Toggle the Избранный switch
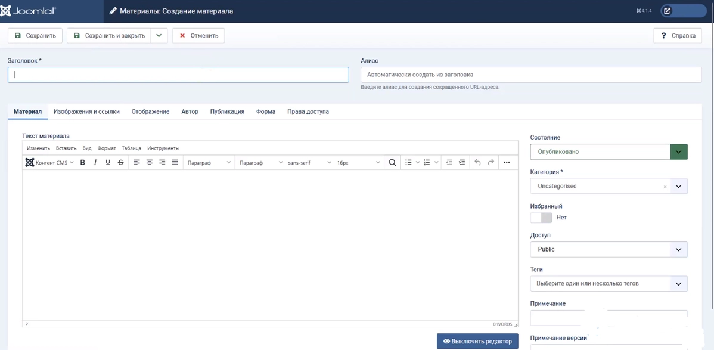The height and width of the screenshot is (350, 714). [541, 218]
